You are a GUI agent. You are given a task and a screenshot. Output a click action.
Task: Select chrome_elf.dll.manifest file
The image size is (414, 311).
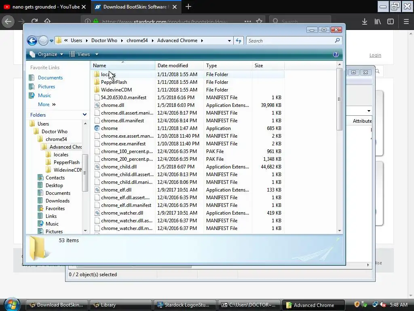click(x=126, y=205)
